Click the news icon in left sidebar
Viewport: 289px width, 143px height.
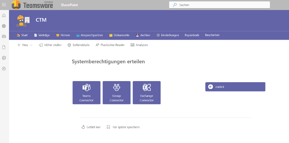pos(4,36)
